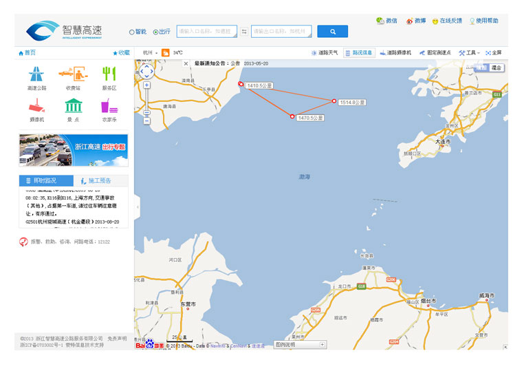Image resolution: width=524 pixels, height=382 pixels.
Task: Select the 服务区 service area icon
Action: click(x=109, y=77)
